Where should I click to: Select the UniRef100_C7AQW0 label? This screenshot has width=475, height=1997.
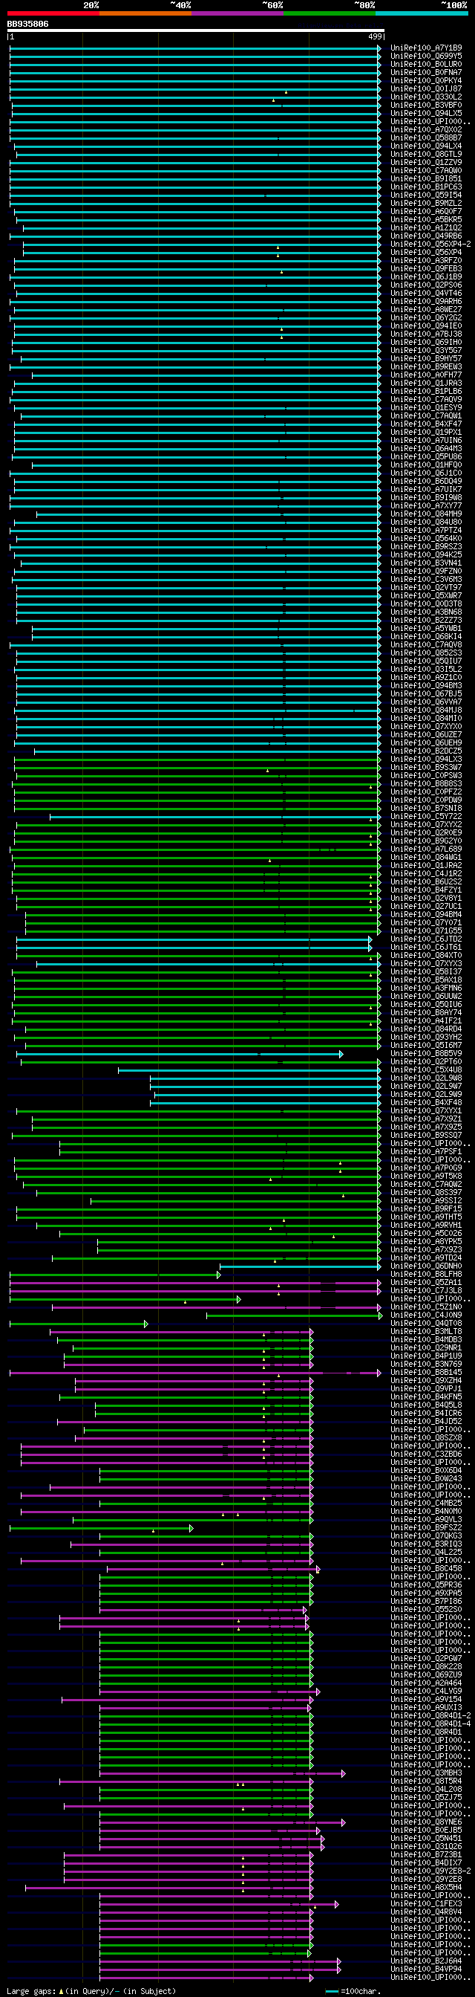tap(426, 170)
